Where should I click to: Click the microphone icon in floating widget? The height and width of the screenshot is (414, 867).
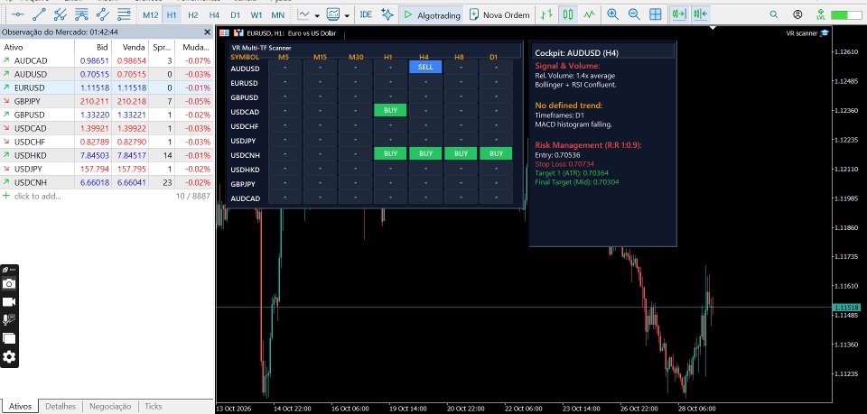9,320
